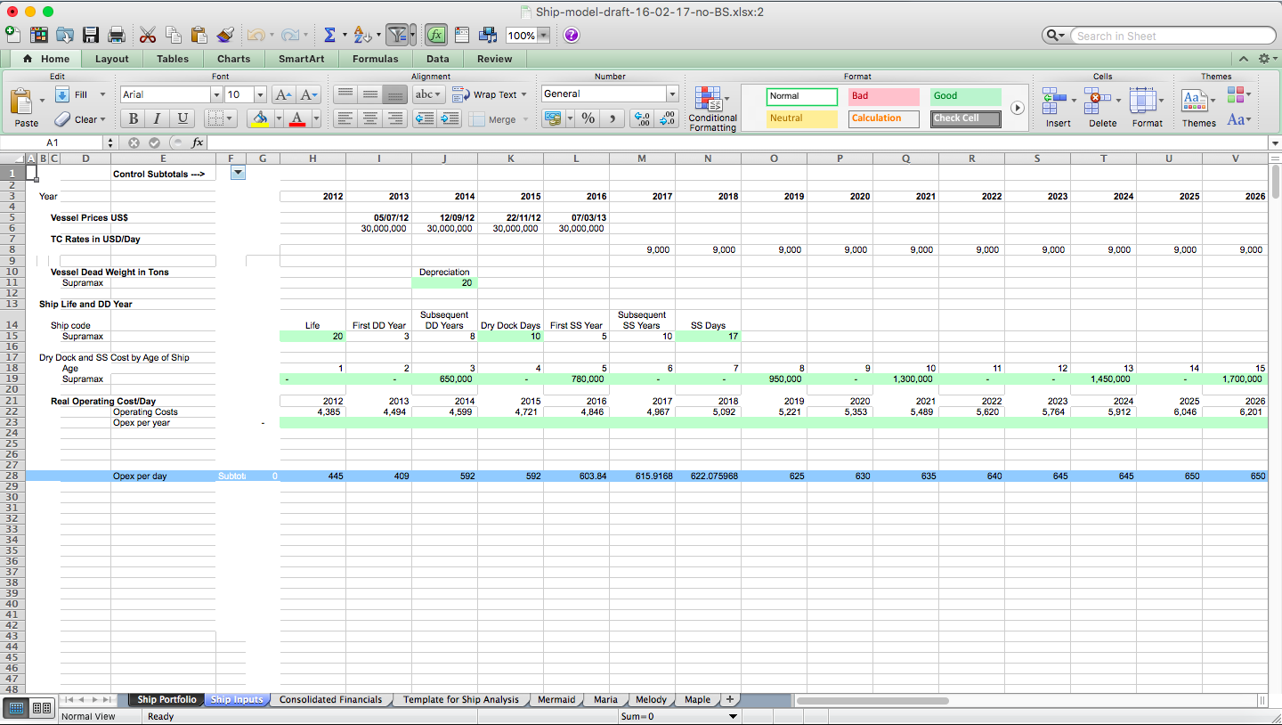Switch to Page Layout view icon

(x=41, y=708)
